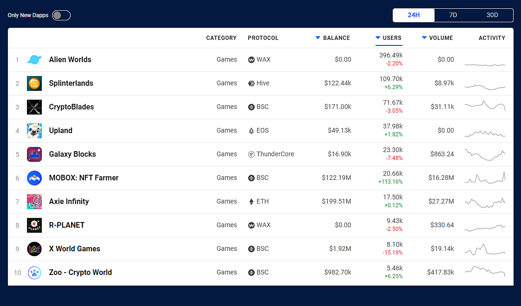Viewport: 521px width, 306px height.
Task: Click the MOBOX: NFT Farmer activity sparkline
Action: (x=485, y=178)
